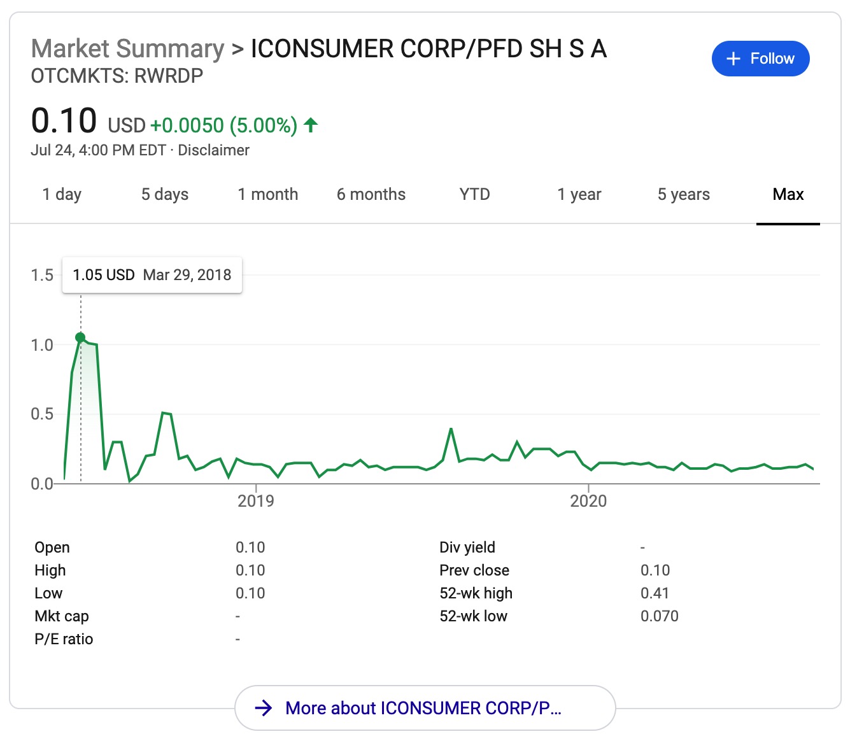Viewport: 857px width, 741px height.
Task: Select the Max time range tab
Action: point(788,194)
